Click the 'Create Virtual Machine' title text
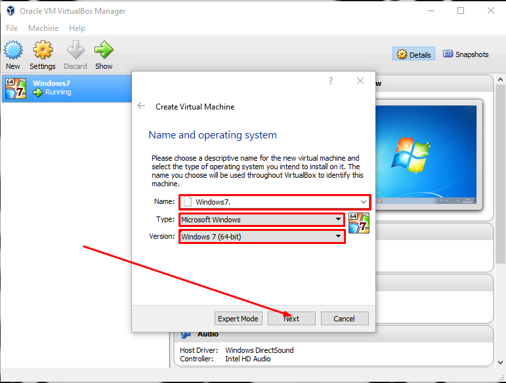Viewport: 506px width, 383px height. [x=195, y=107]
